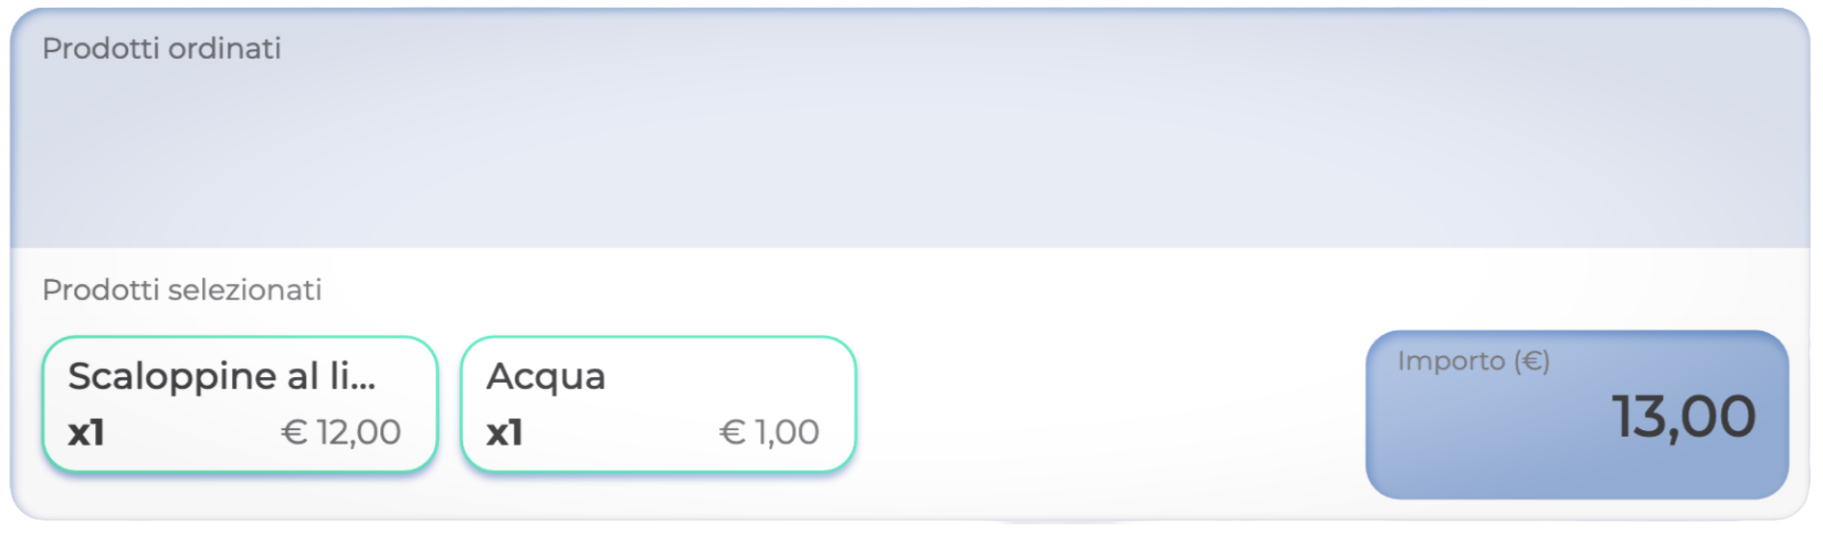Click the Importo (€) label
The image size is (1823, 535).
[1473, 362]
